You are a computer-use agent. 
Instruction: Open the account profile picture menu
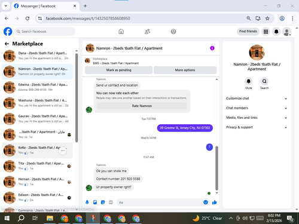click(x=287, y=32)
